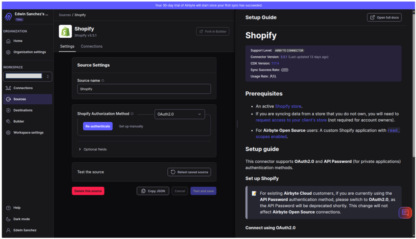Viewport: 416px width, 239px height.
Task: Switch to the Settings tab
Action: (x=67, y=46)
